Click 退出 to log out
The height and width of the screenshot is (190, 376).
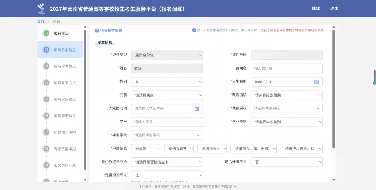[x=334, y=9]
